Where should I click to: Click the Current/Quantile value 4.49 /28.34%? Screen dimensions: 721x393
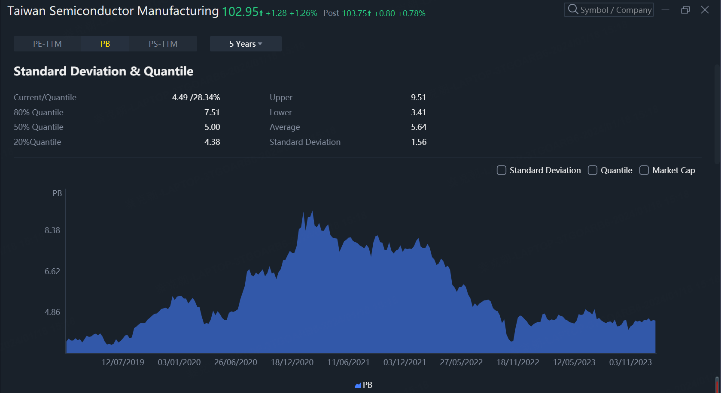(196, 97)
